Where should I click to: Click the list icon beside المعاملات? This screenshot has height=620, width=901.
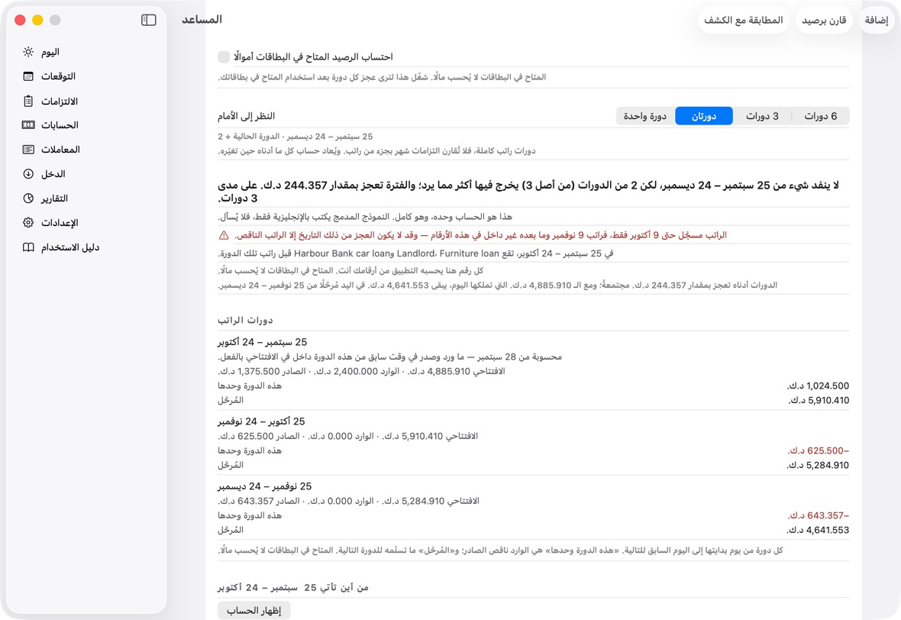28,150
